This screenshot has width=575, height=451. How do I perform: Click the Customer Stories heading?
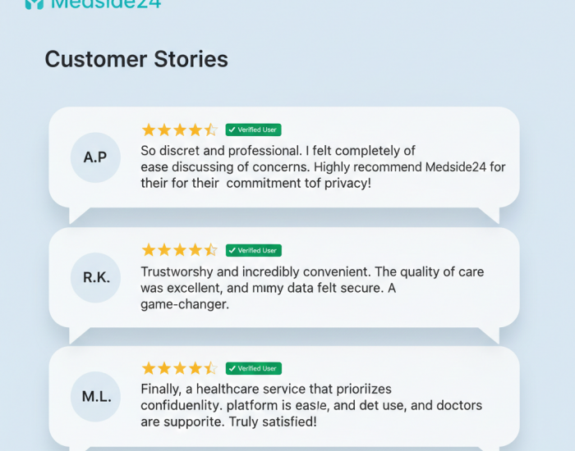[x=136, y=59]
